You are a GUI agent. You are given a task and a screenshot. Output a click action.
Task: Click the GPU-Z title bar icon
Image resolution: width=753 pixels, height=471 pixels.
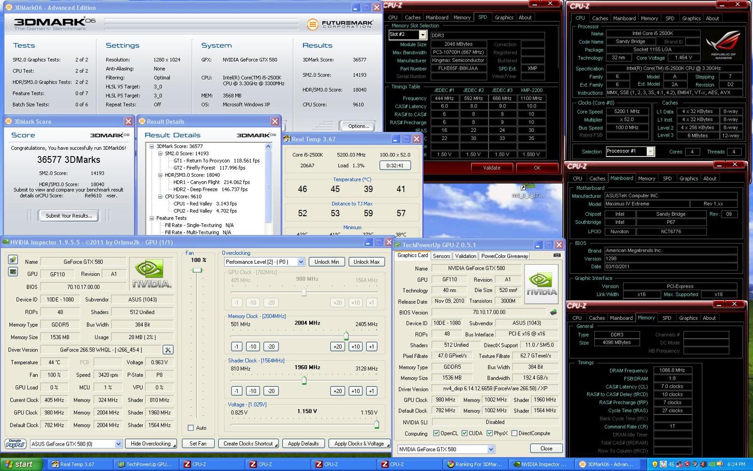point(398,245)
